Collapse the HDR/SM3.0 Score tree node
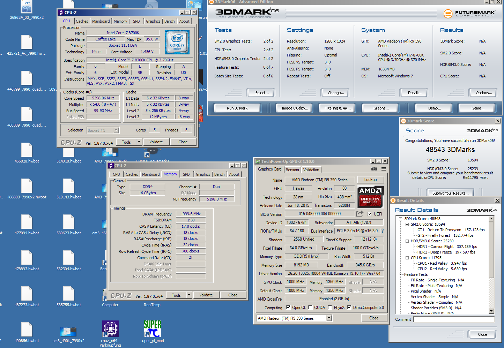Viewport: 504px width, 348px height. [407, 241]
